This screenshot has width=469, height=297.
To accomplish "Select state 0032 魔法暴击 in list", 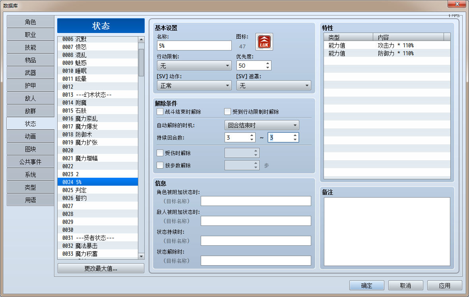I will 98,246.
